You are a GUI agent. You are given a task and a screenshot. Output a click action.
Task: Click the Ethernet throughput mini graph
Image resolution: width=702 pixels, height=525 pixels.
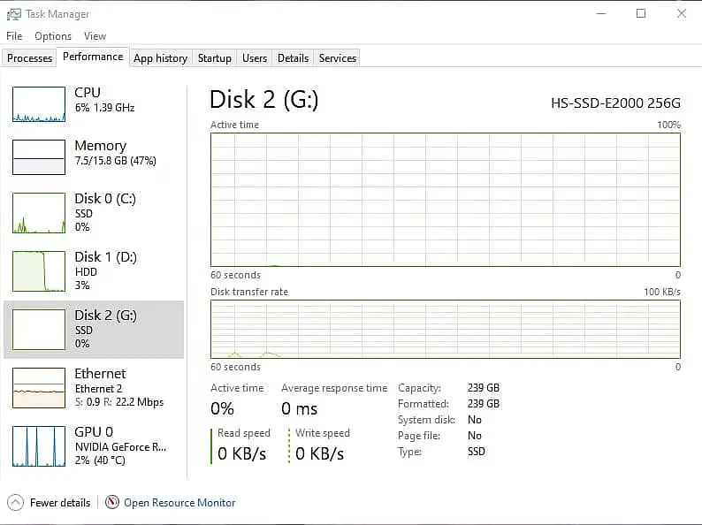click(39, 388)
